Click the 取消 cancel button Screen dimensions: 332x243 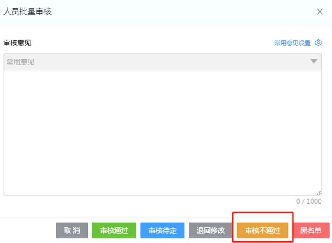[x=71, y=230]
